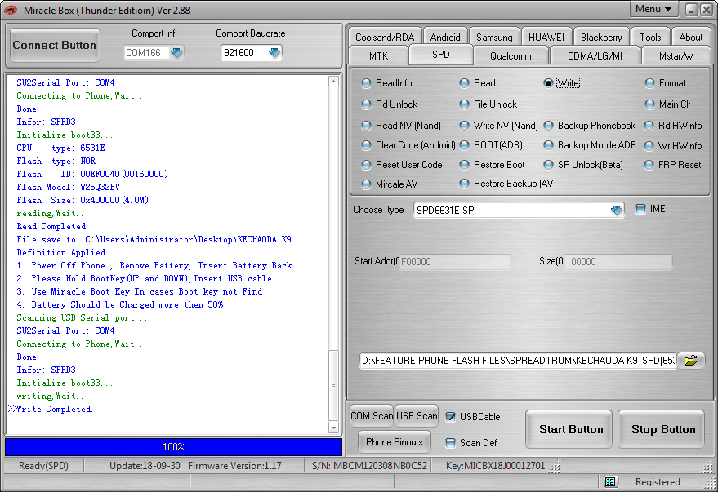Select the Main Clr radio option
Image resolution: width=718 pixels, height=492 pixels.
click(649, 104)
